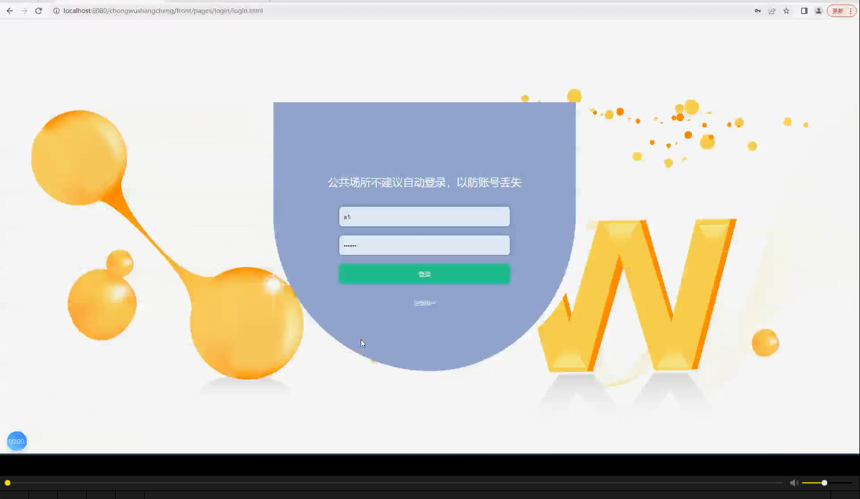This screenshot has height=499, width=860.
Task: Open the browser profile avatar icon
Action: coord(818,10)
